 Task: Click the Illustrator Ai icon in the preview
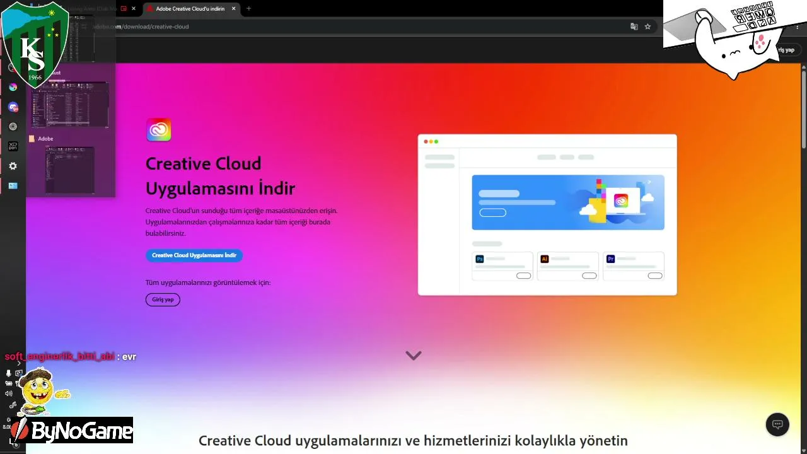tap(545, 259)
